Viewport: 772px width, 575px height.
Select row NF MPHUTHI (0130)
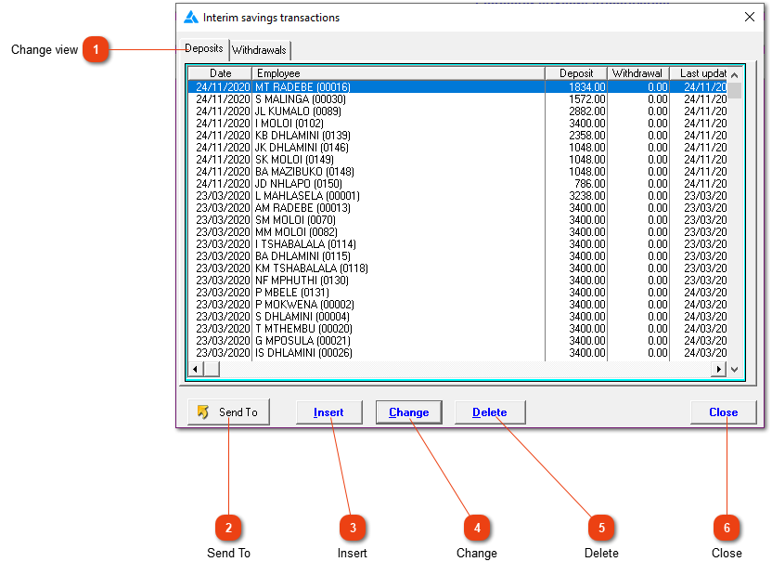tap(457, 281)
